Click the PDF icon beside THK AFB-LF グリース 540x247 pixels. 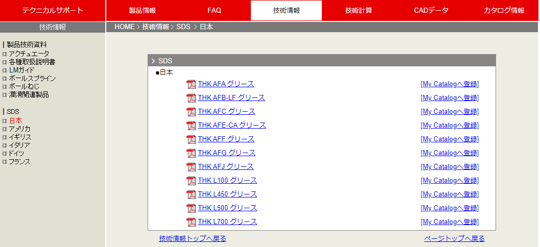(x=191, y=98)
